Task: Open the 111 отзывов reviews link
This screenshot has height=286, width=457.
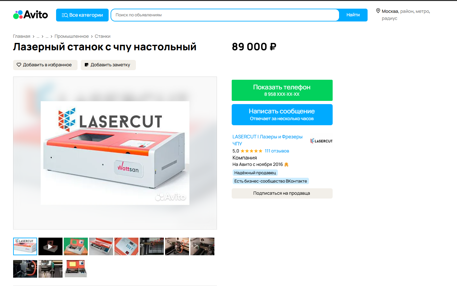Action: (x=277, y=151)
